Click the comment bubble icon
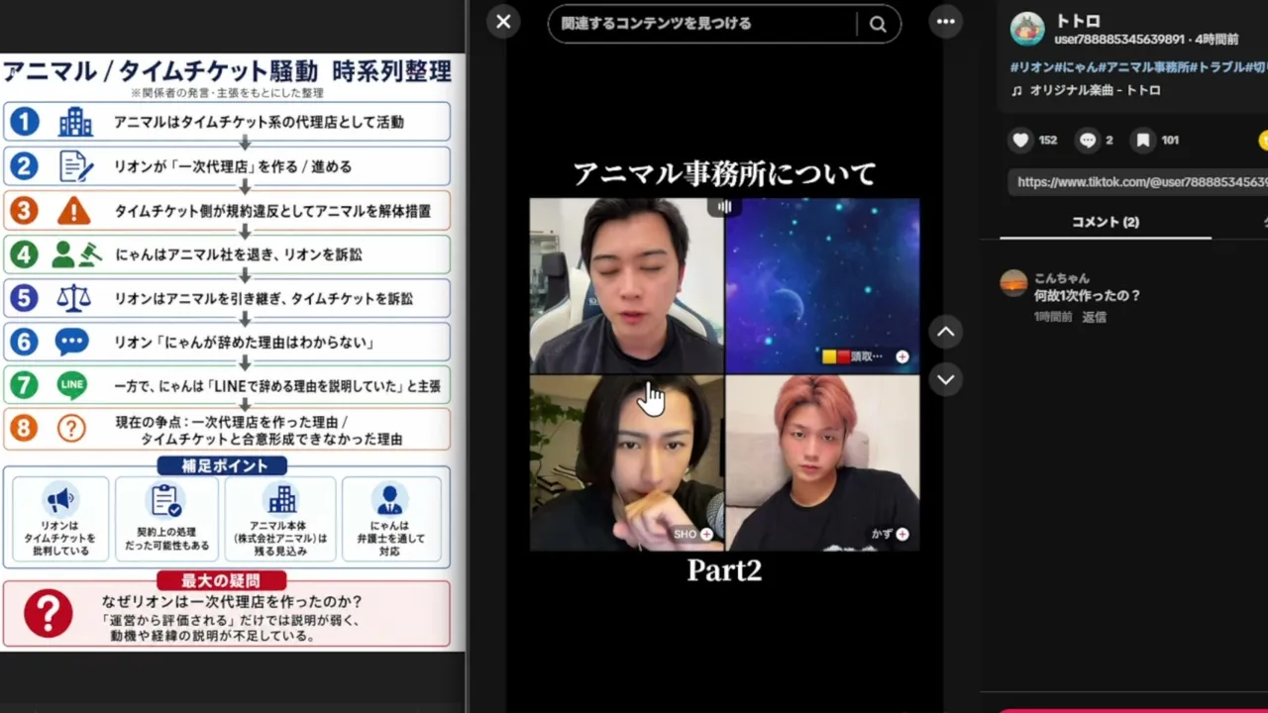 tap(1088, 141)
